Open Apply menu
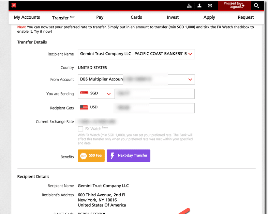Screen dimensions: 268x214 [x=209, y=17]
